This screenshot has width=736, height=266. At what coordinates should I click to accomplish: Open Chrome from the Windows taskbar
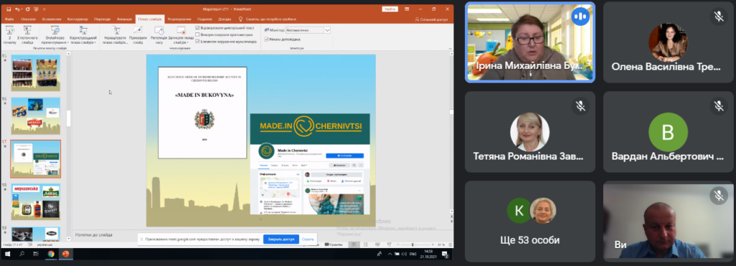(x=51, y=254)
